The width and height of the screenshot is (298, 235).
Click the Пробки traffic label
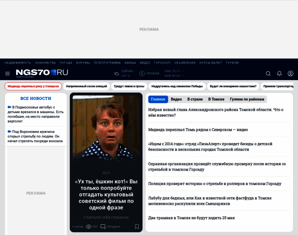point(153,74)
